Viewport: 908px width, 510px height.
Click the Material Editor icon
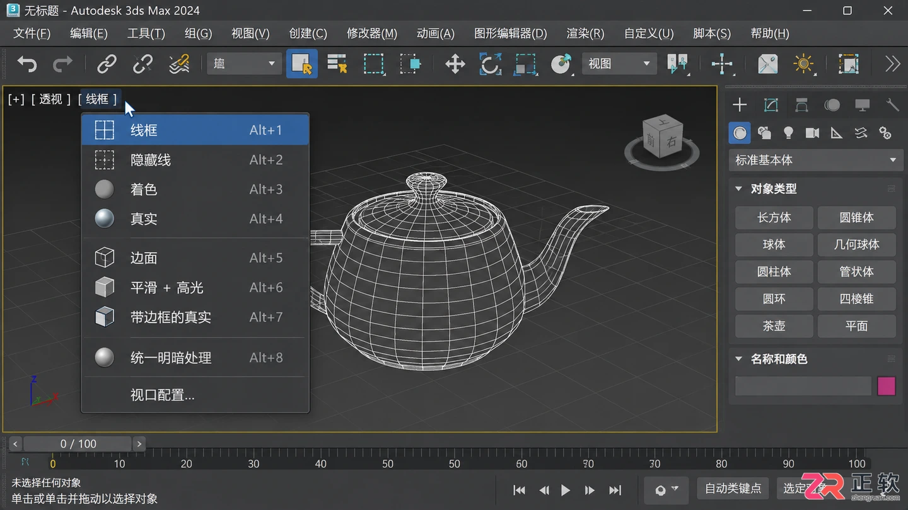767,64
